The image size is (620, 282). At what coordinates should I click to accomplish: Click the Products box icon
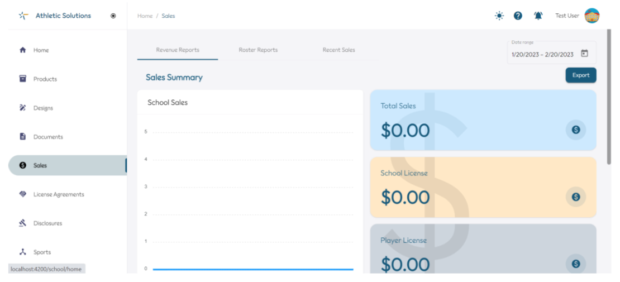tap(22, 79)
